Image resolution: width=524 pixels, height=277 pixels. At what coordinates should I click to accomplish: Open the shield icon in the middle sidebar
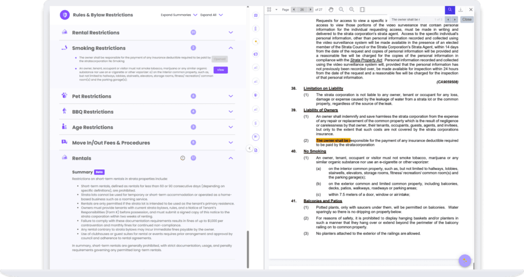click(x=256, y=95)
